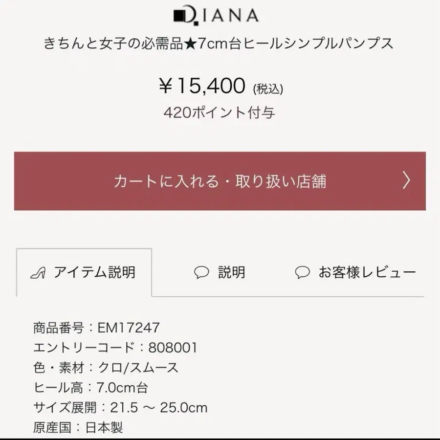Click the DIANA brand logo
Image resolution: width=440 pixels, height=440 pixels.
(216, 16)
